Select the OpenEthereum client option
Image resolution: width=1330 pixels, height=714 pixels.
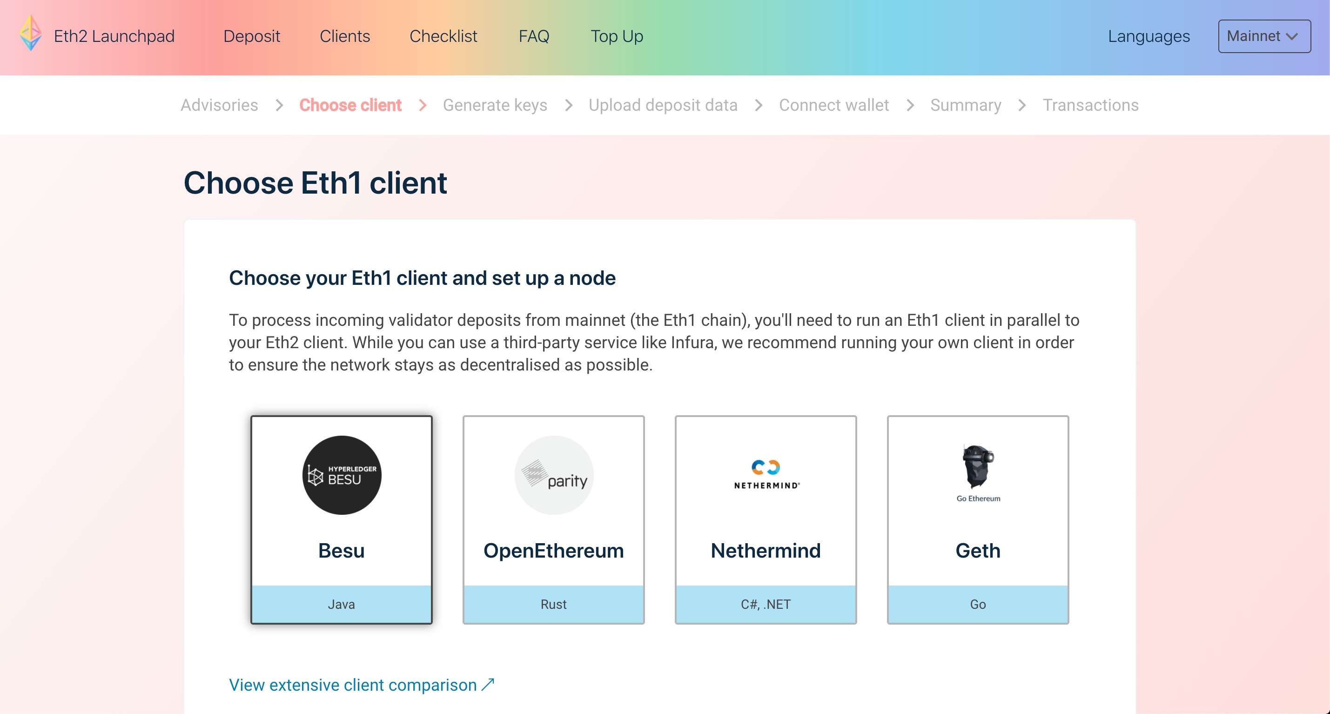[553, 550]
